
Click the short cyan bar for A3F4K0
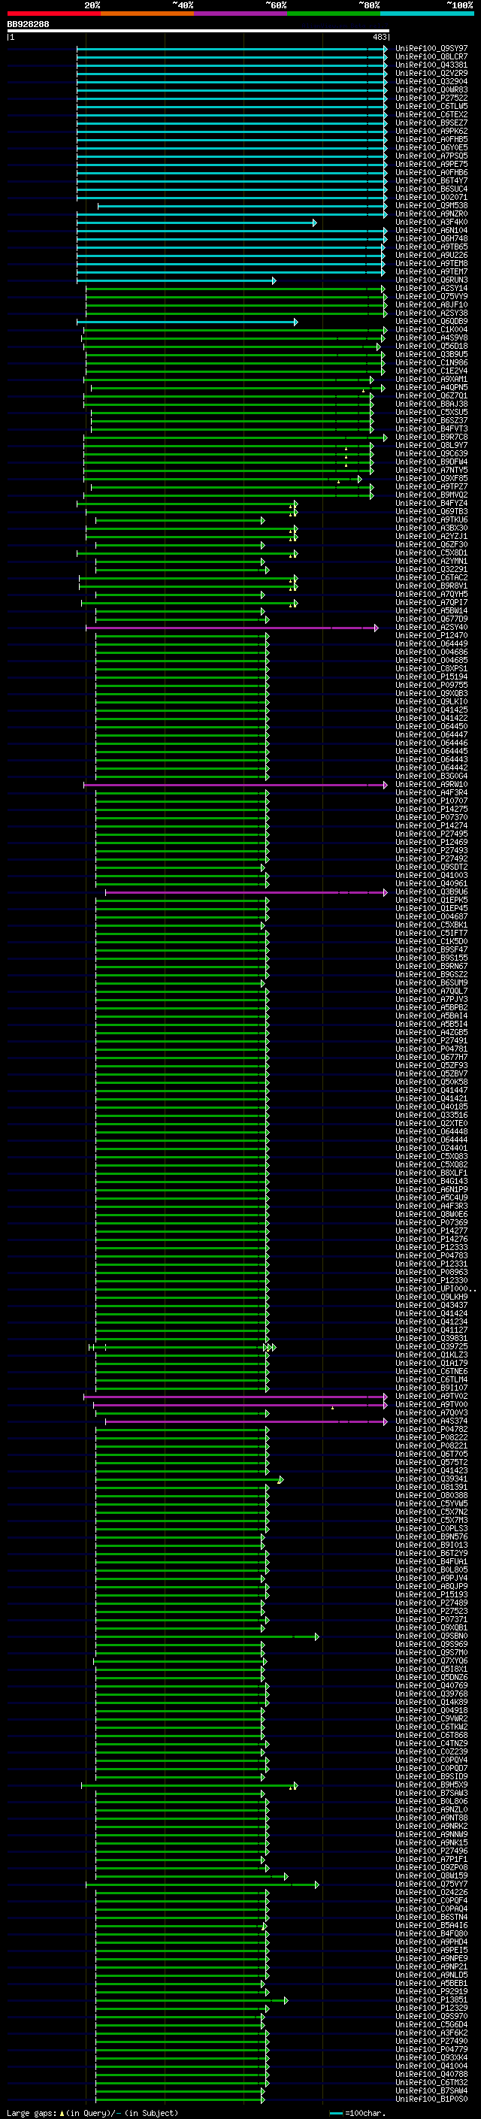pos(196,223)
